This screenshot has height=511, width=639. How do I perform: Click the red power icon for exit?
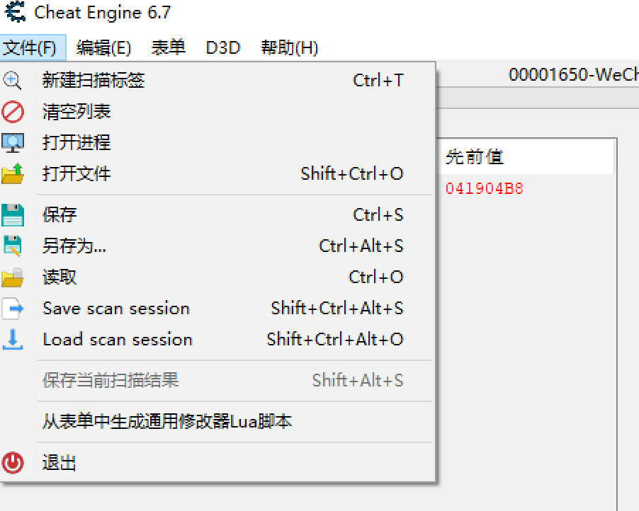pyautogui.click(x=13, y=463)
